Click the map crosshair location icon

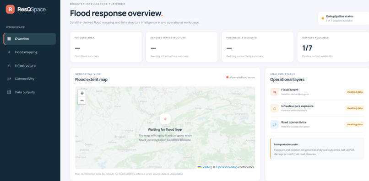click(165, 119)
